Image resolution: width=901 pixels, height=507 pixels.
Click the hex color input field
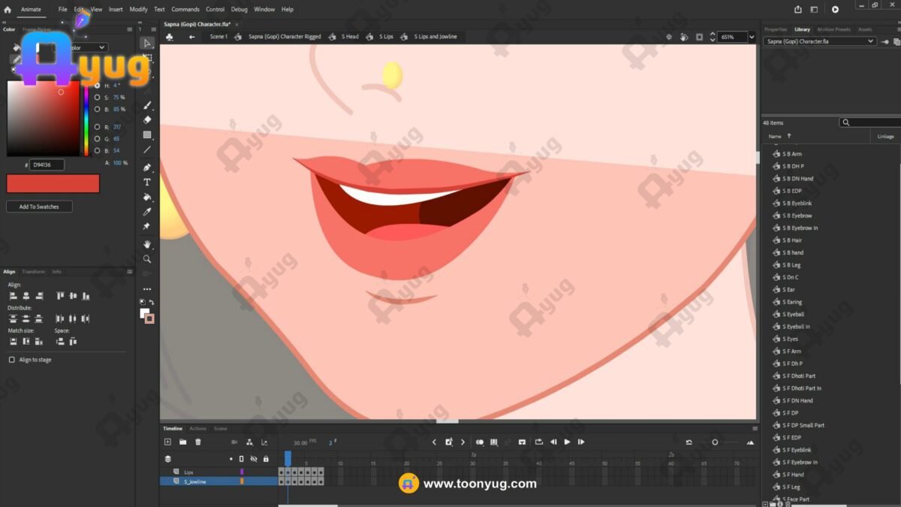tap(47, 164)
